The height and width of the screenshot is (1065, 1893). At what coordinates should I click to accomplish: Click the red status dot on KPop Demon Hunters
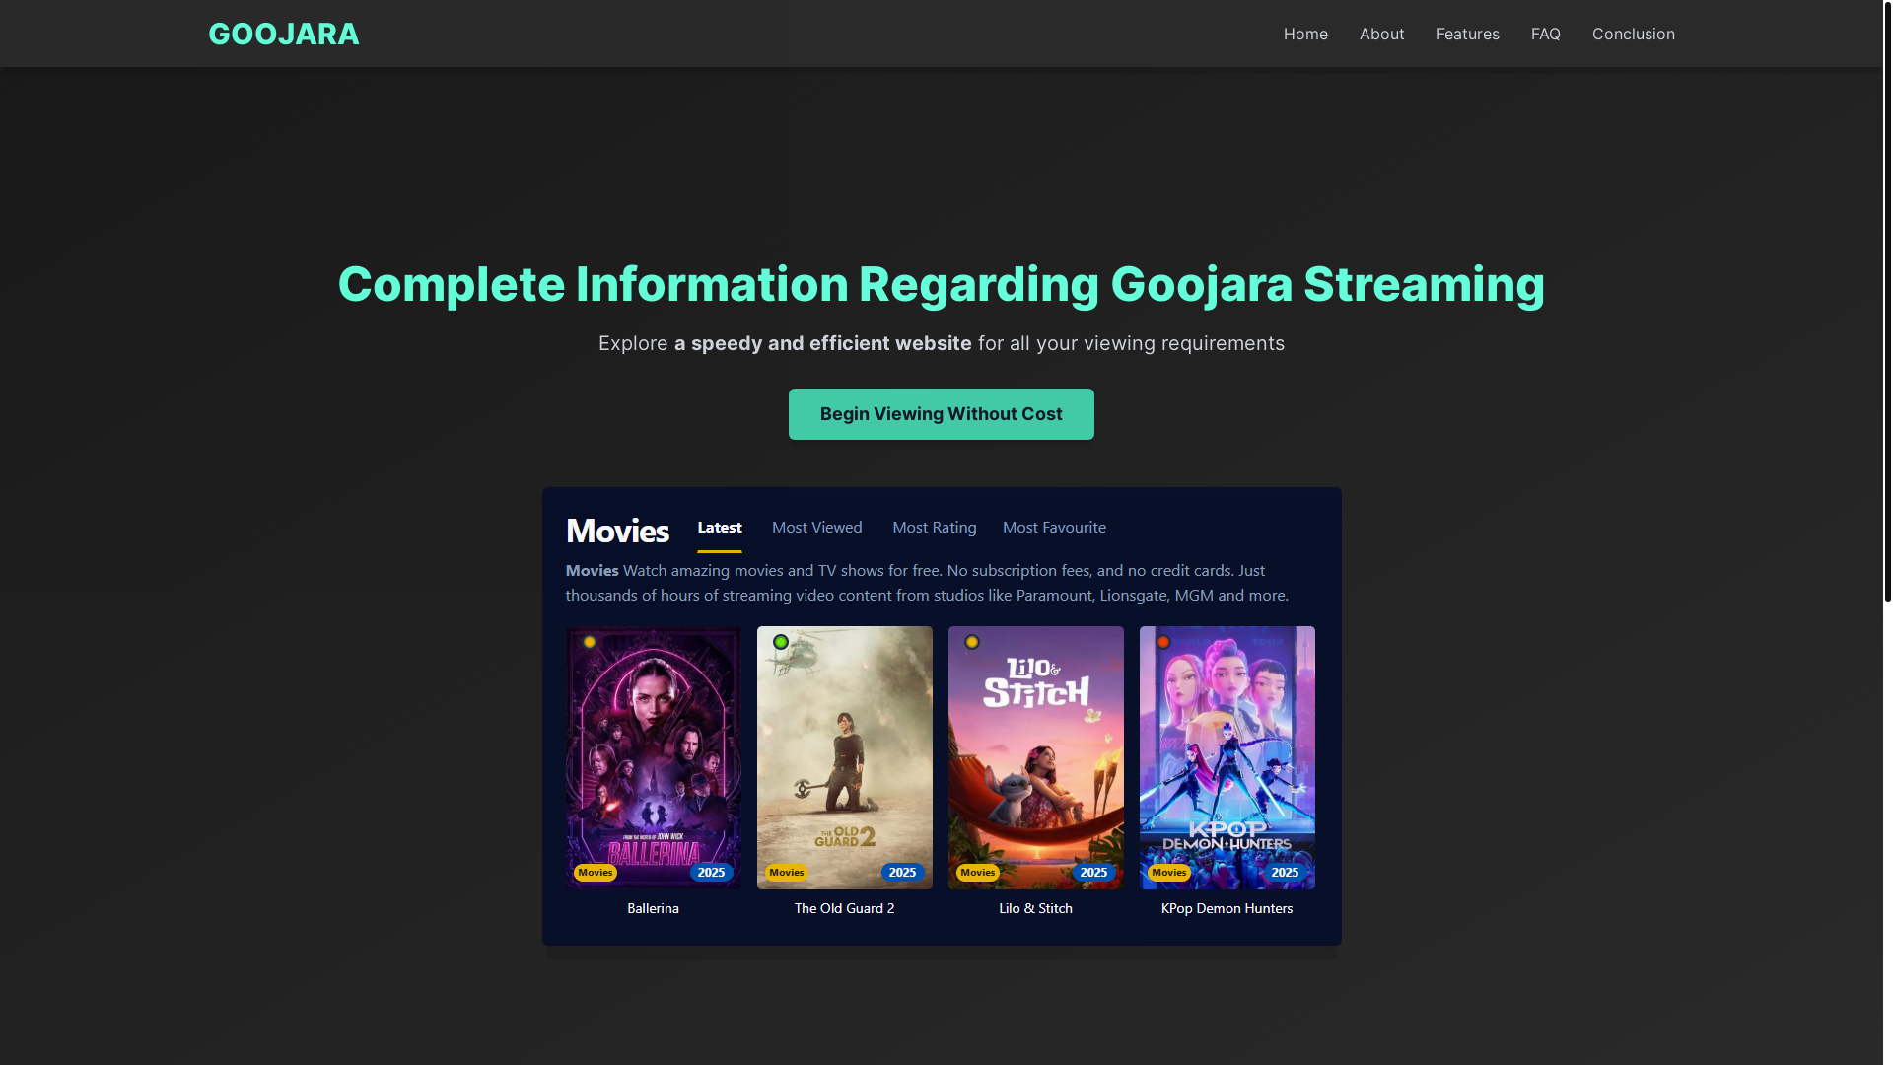tap(1163, 642)
